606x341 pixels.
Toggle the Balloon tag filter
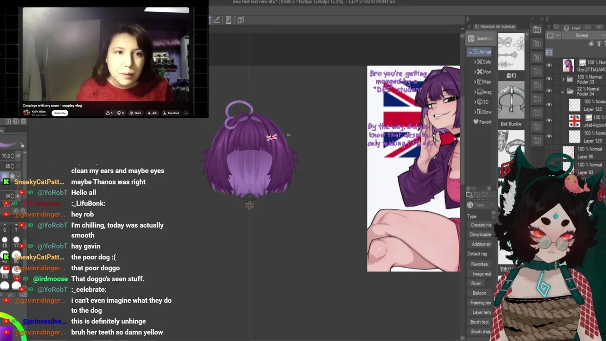[479, 293]
